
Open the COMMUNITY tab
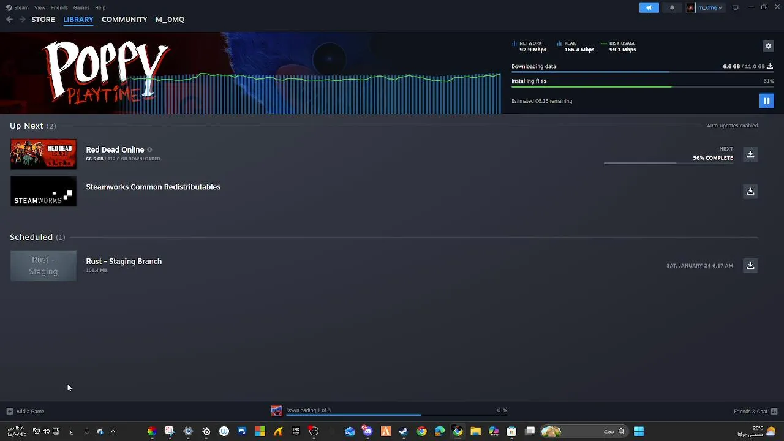pos(124,20)
